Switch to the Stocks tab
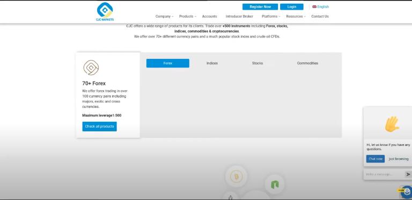 [x=257, y=63]
